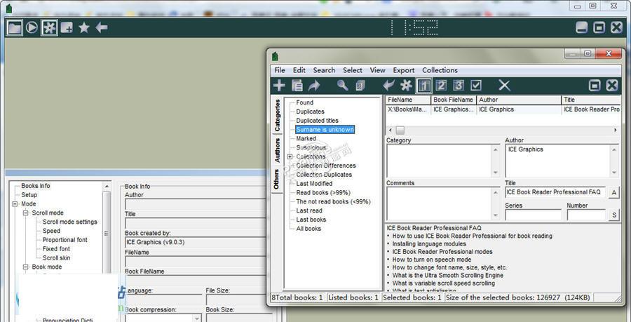Click in the Series input field

(534, 215)
